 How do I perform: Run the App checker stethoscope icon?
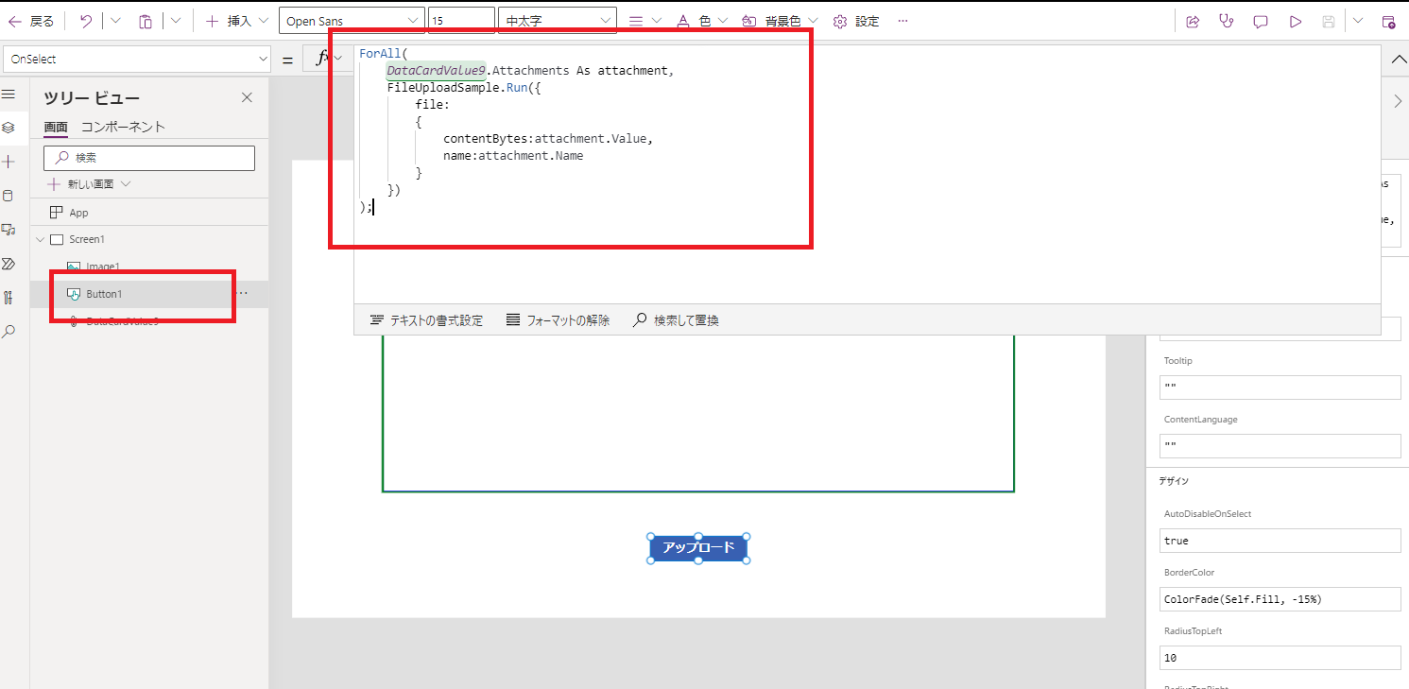(x=1226, y=20)
